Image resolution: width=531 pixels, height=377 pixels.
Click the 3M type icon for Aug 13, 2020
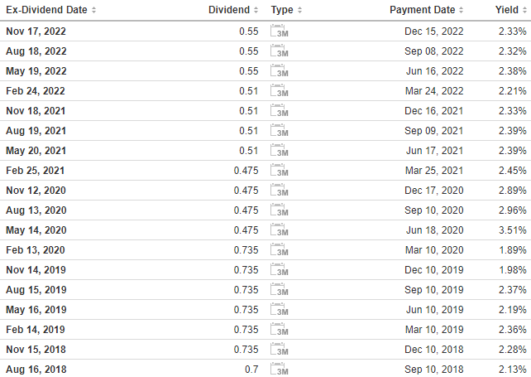(280, 210)
